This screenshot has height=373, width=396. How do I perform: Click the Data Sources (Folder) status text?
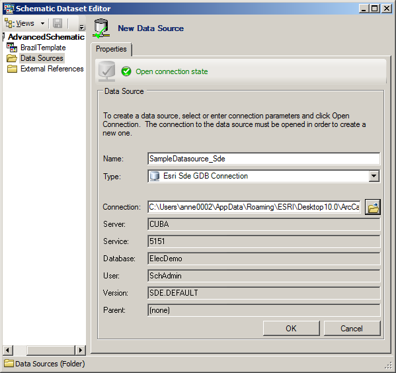(x=50, y=364)
